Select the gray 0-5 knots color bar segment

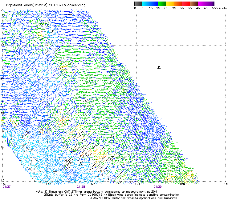[138, 4]
